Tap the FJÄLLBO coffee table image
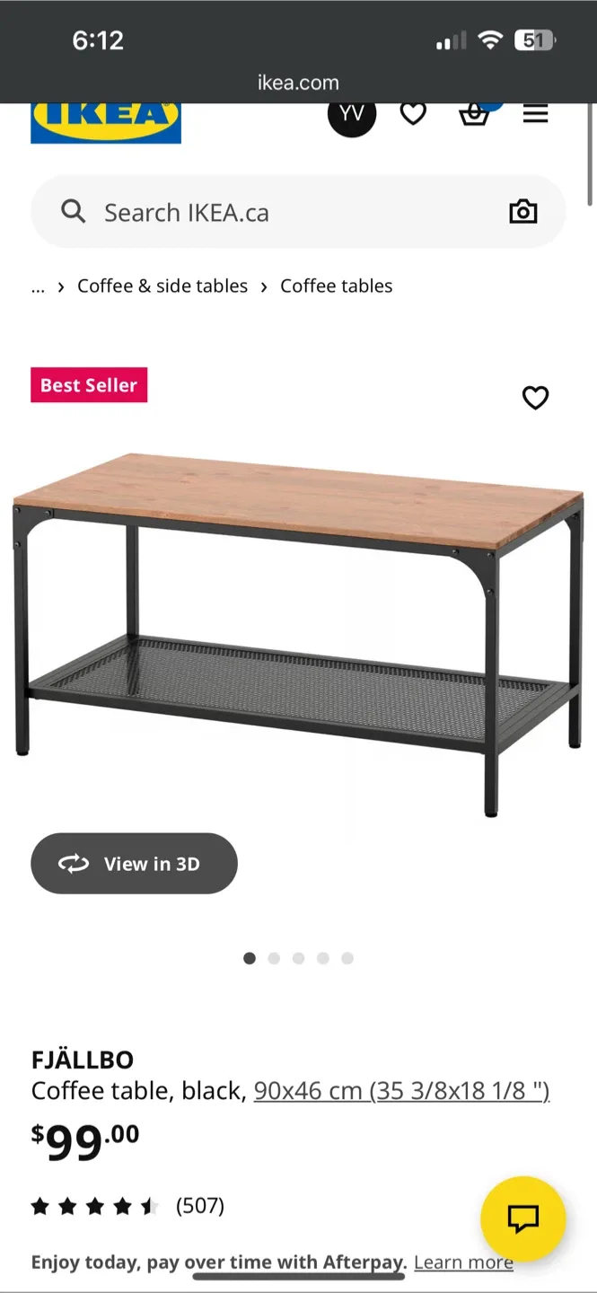The image size is (597, 1293). click(x=298, y=634)
